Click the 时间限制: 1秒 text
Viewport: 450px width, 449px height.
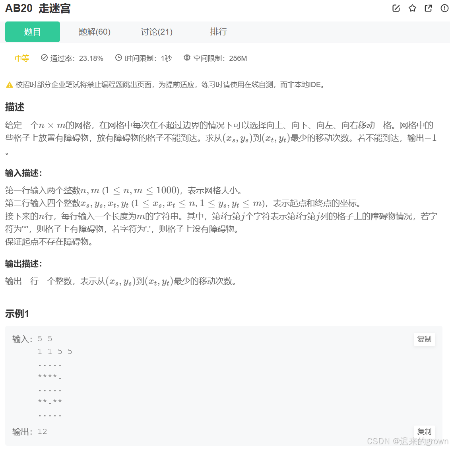[x=148, y=58]
